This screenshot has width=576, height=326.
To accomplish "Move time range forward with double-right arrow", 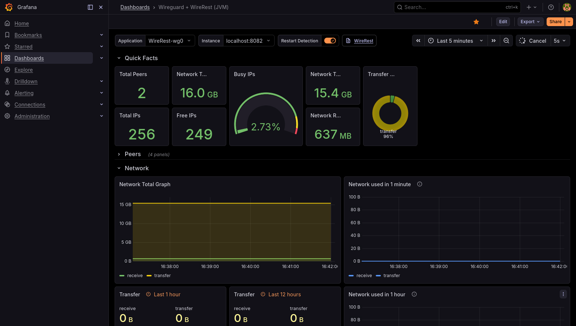I will 494,41.
